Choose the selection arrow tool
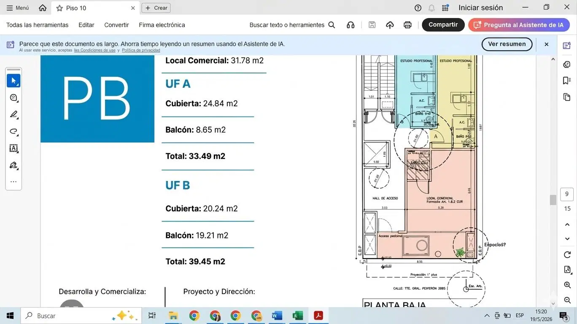Image resolution: width=577 pixels, height=324 pixels. point(13,81)
